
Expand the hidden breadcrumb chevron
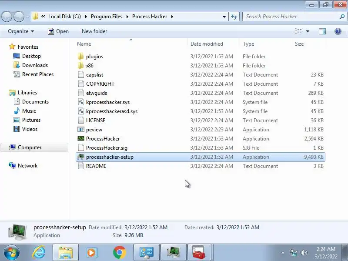43,16
